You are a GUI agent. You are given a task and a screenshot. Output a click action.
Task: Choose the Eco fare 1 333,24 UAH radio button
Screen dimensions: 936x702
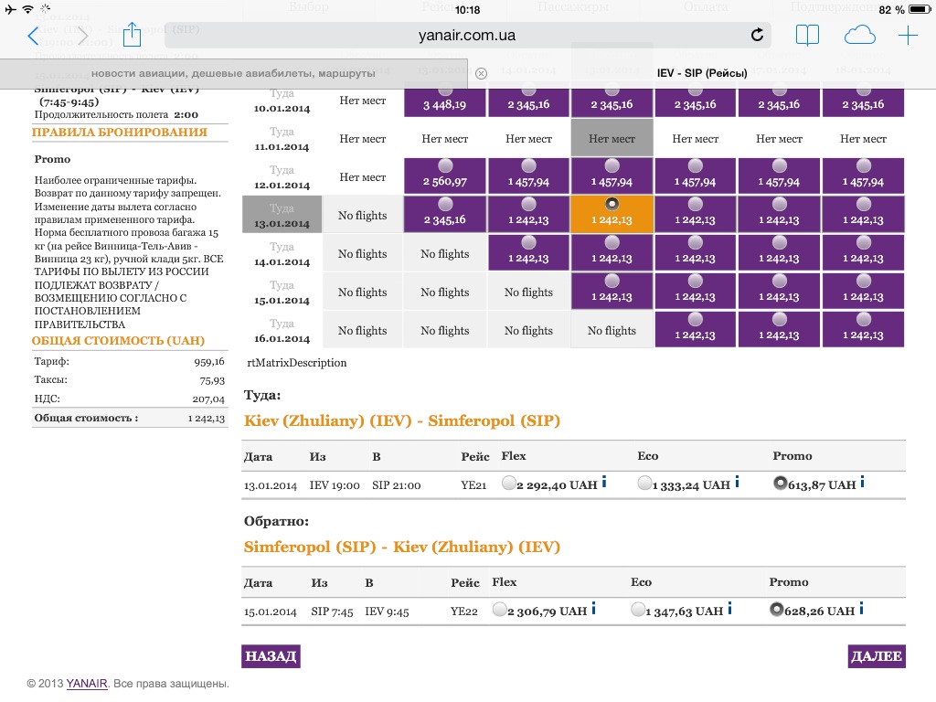click(644, 484)
